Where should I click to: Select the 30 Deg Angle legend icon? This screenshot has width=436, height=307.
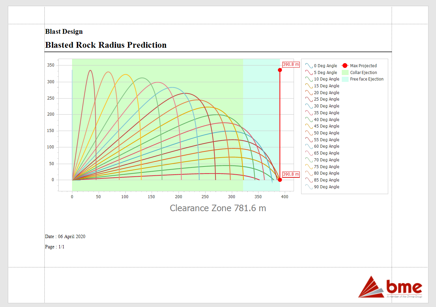click(309, 106)
